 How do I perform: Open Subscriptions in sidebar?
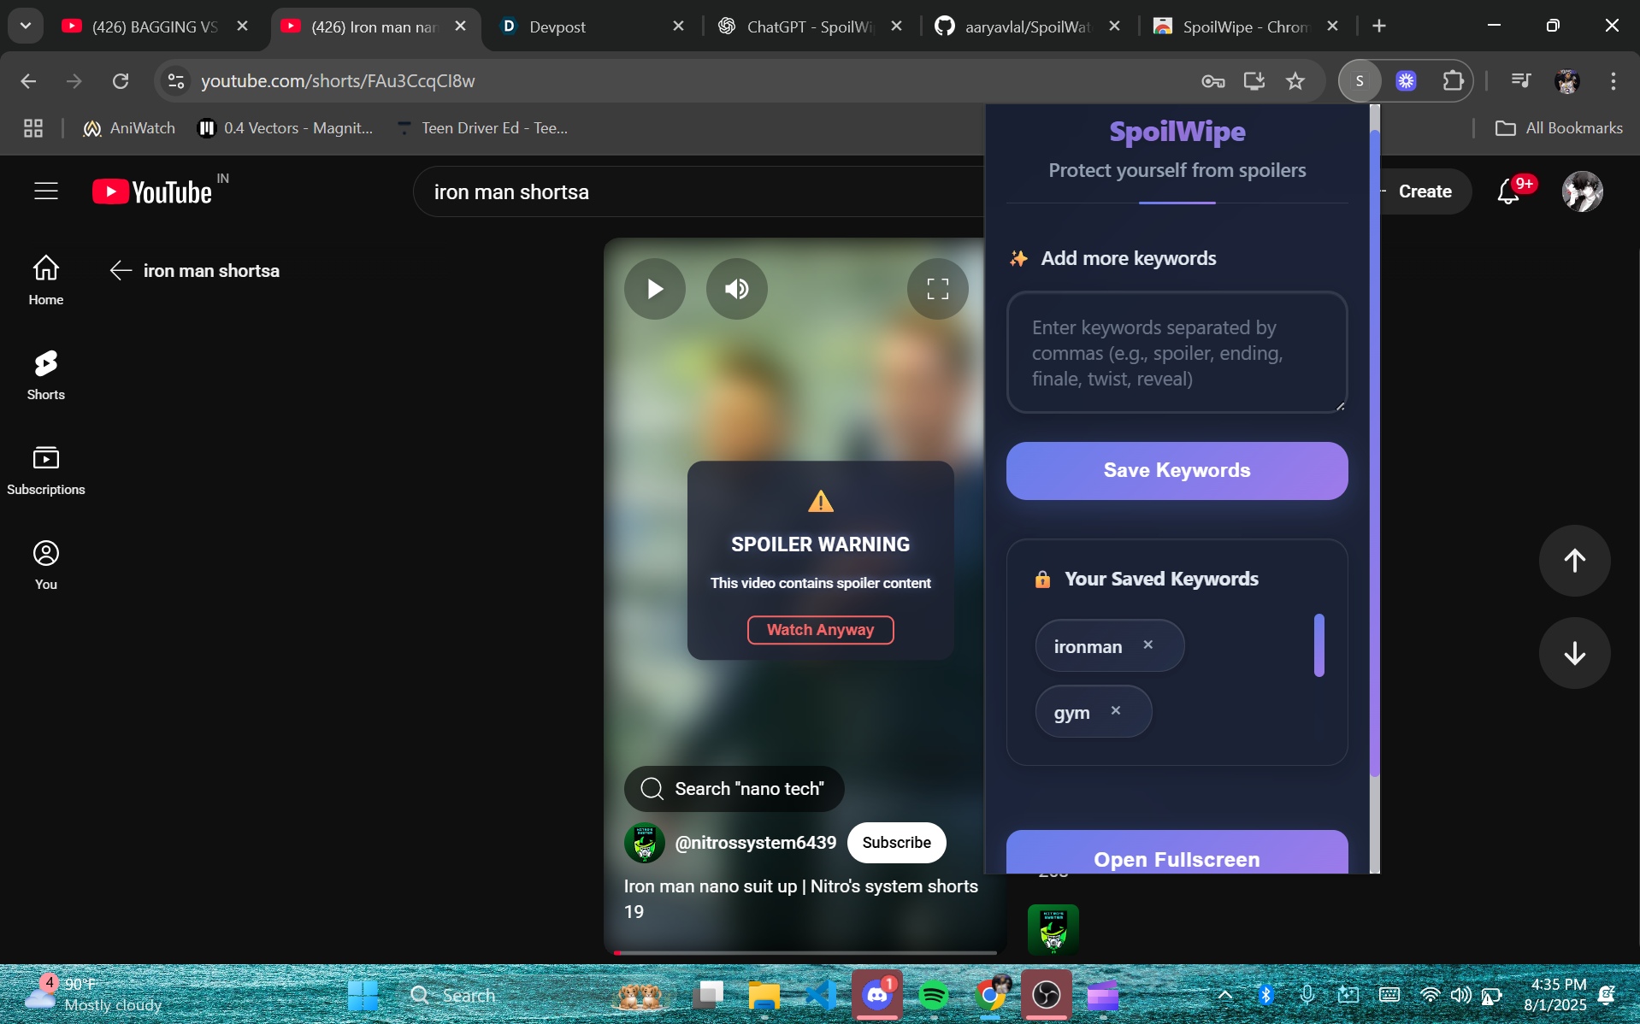tap(46, 470)
